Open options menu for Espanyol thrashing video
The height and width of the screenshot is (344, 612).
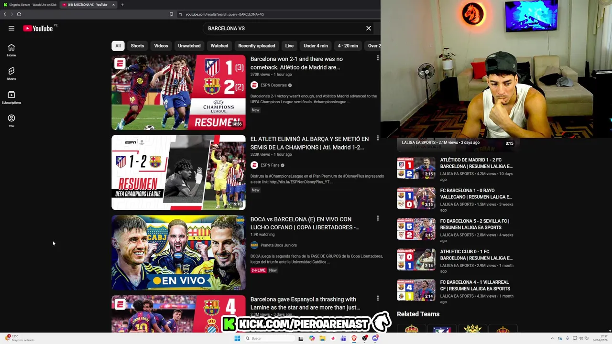pyautogui.click(x=378, y=299)
